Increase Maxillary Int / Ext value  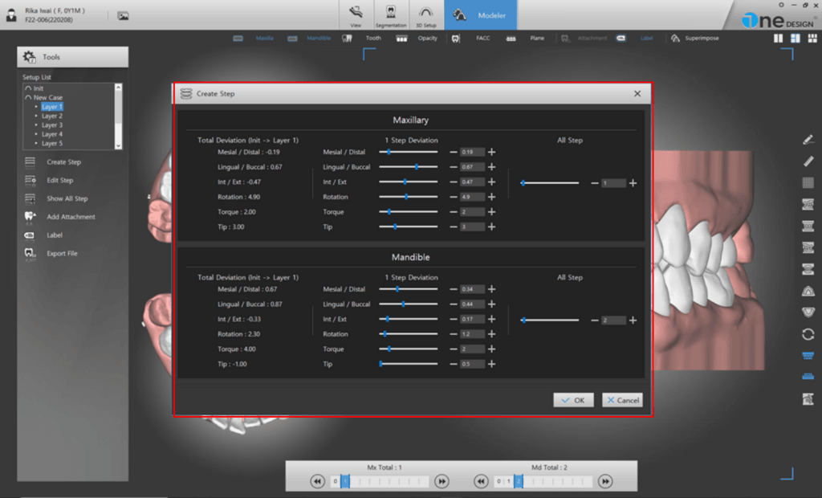(x=492, y=182)
